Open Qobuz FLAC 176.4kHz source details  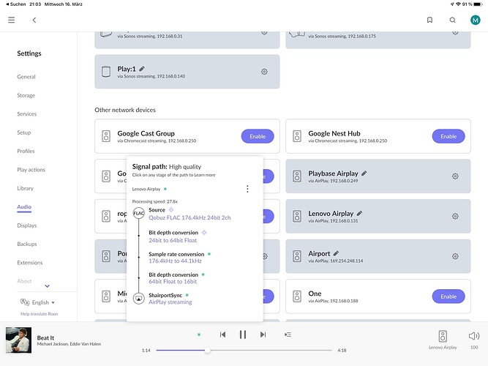(x=189, y=217)
